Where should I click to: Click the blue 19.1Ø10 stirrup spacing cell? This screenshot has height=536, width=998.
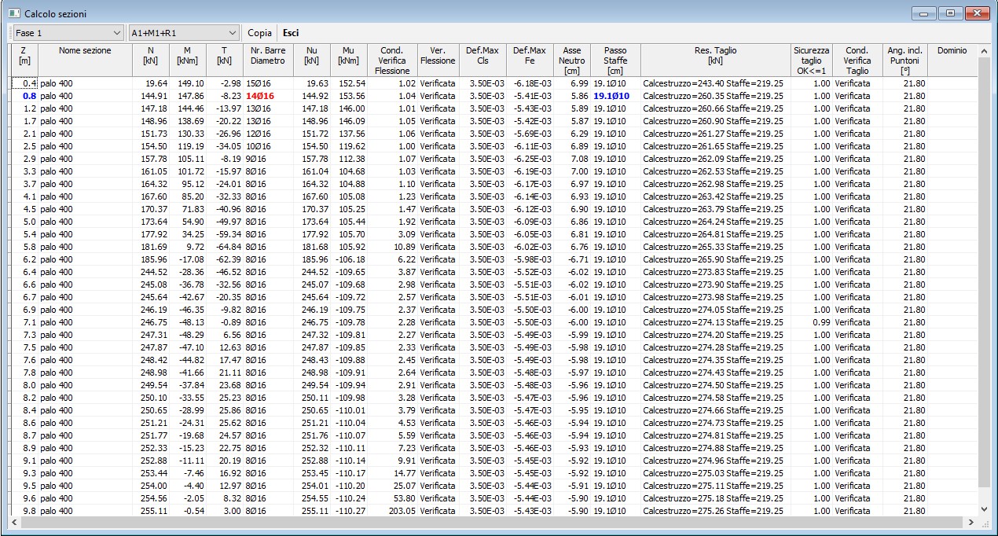pos(611,96)
